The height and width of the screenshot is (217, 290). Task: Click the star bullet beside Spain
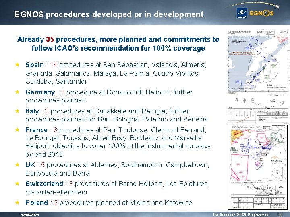coord(17,65)
